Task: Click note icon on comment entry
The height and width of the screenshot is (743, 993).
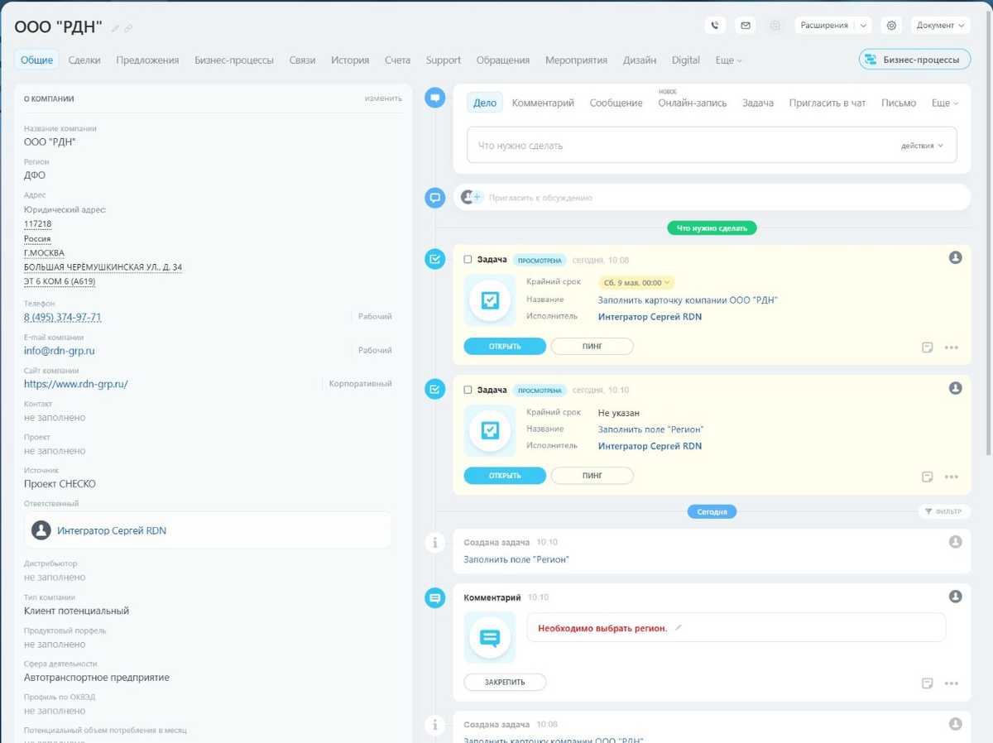Action: [928, 683]
